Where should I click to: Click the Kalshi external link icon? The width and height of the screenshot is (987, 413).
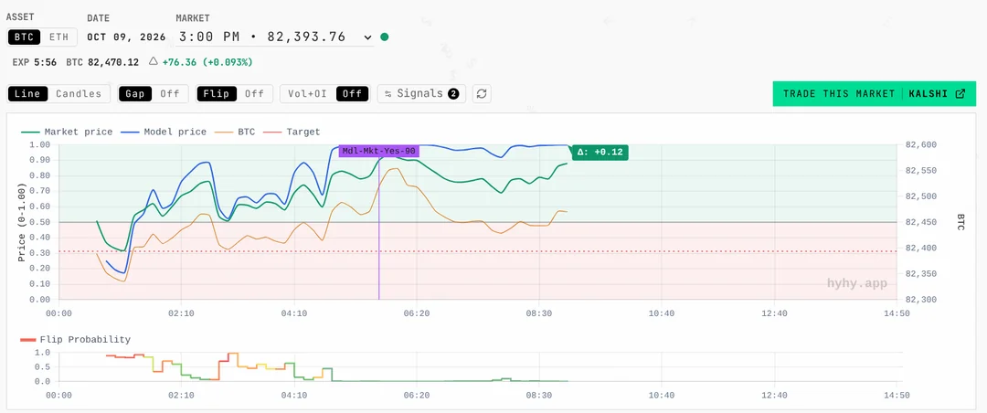[960, 94]
